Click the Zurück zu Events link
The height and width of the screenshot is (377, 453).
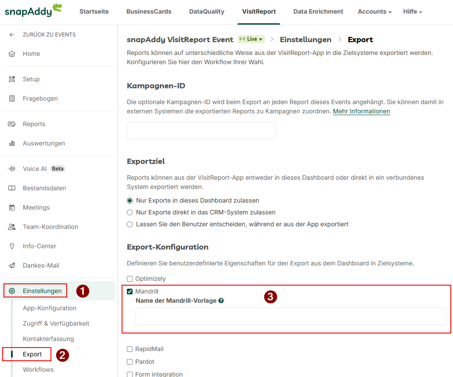pyautogui.click(x=49, y=35)
